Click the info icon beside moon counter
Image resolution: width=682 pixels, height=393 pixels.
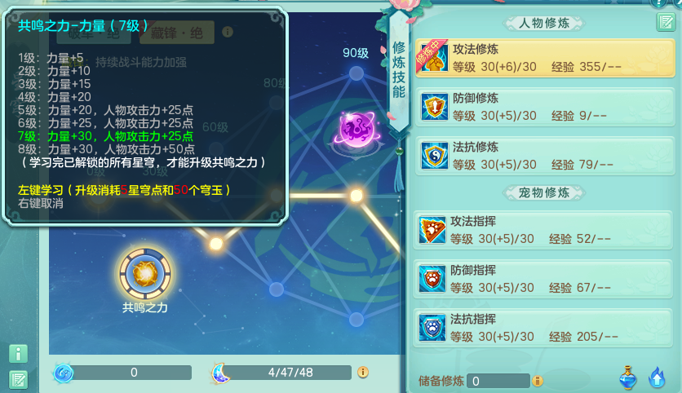(x=363, y=372)
